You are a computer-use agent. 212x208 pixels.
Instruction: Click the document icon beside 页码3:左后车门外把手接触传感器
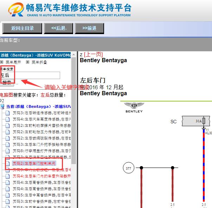8,145
